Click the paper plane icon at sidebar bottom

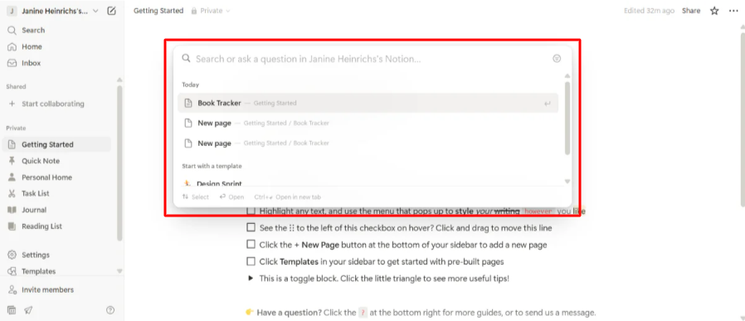click(28, 310)
